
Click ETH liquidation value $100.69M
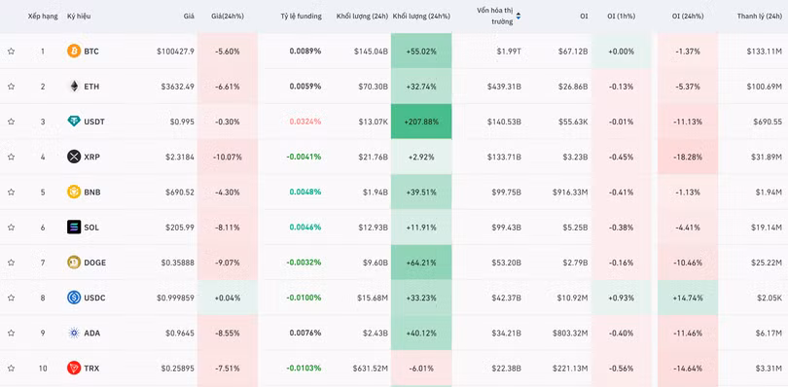(765, 87)
